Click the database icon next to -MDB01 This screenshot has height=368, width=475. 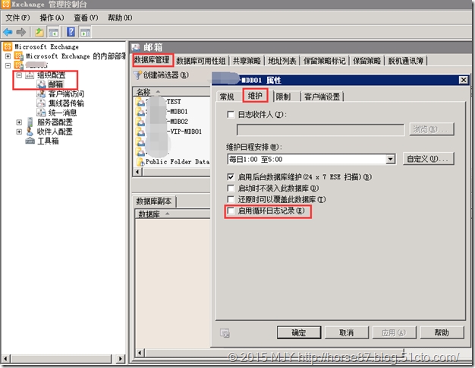point(140,112)
